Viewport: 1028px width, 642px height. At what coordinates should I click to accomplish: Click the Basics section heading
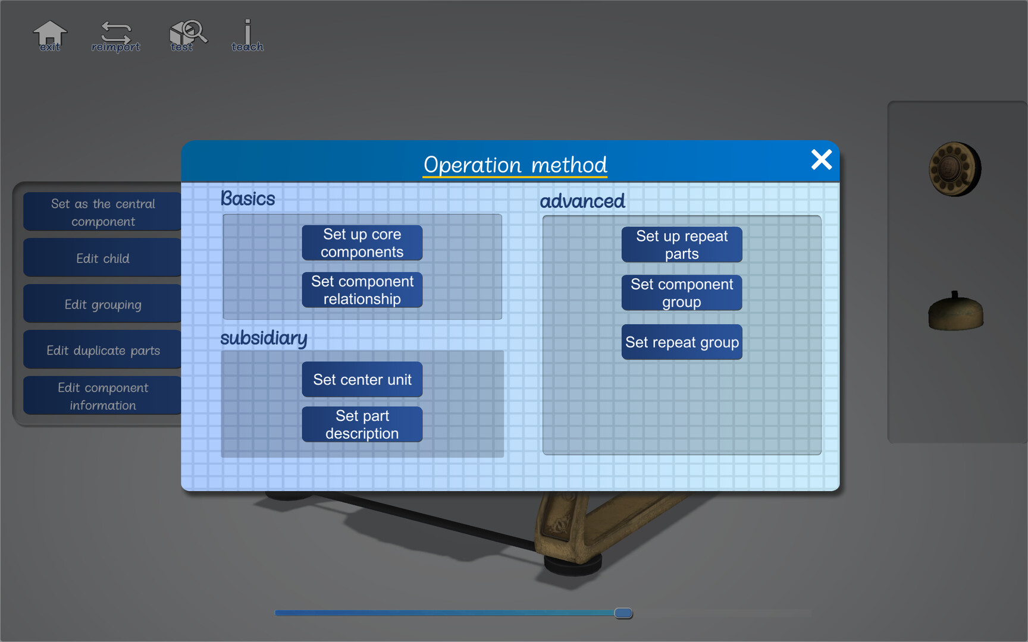tap(247, 199)
